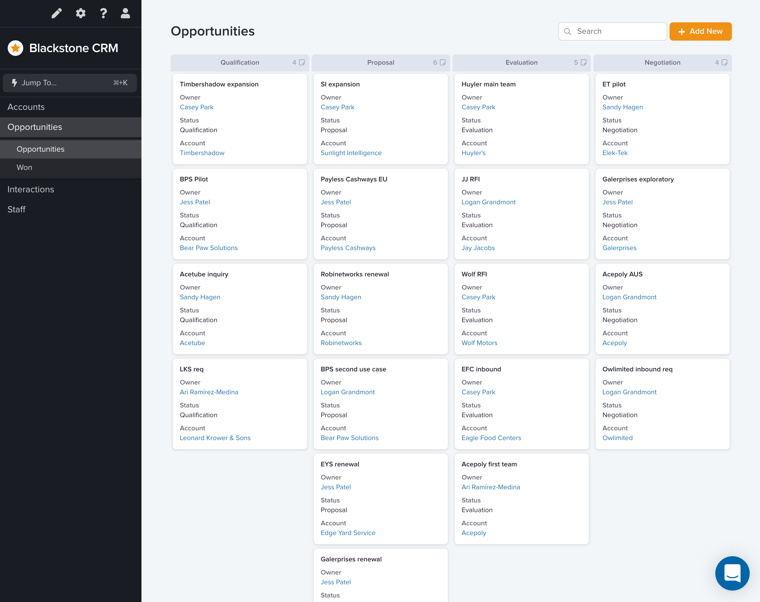
Task: Open the Robinetworks renewal card title
Action: pyautogui.click(x=355, y=274)
